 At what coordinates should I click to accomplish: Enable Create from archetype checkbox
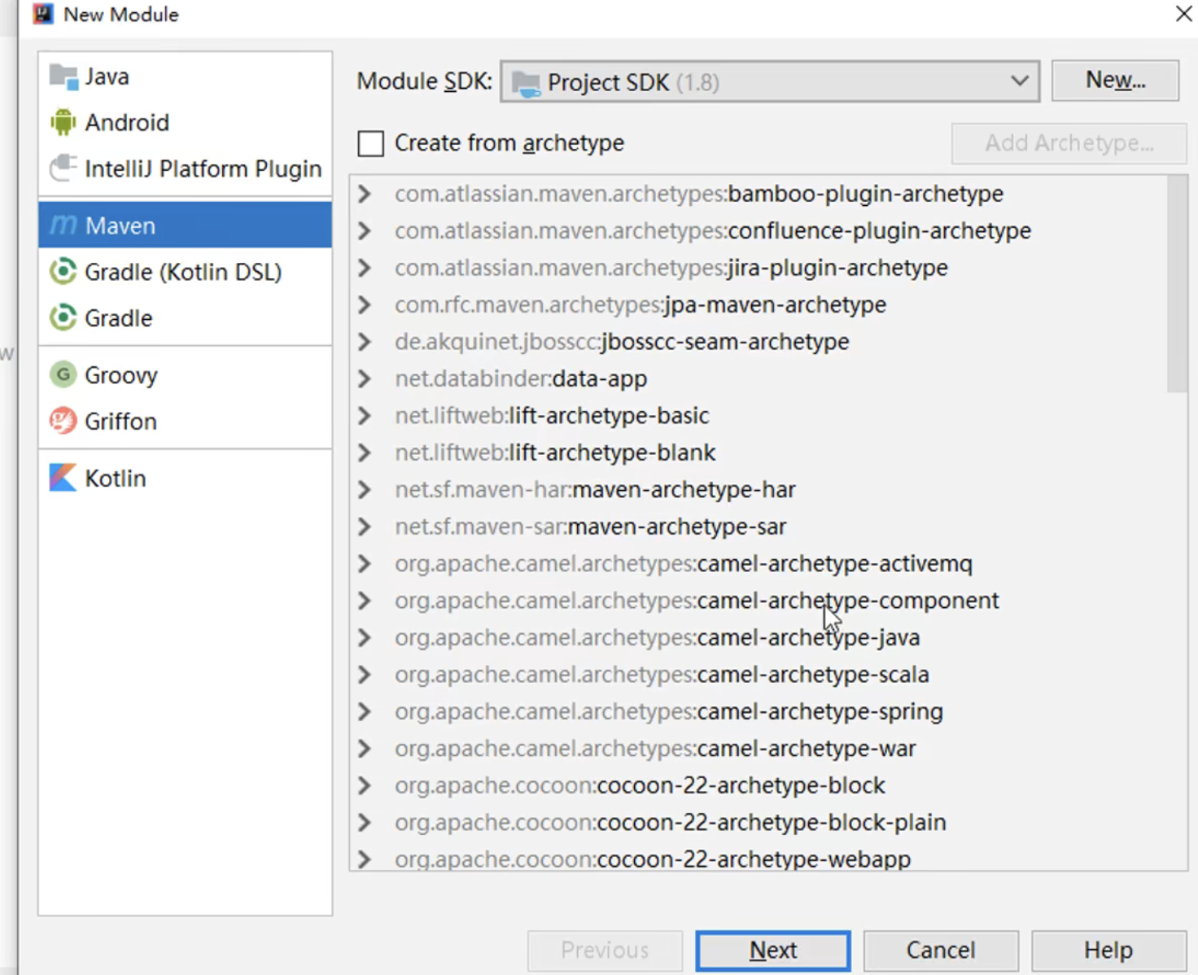click(371, 143)
